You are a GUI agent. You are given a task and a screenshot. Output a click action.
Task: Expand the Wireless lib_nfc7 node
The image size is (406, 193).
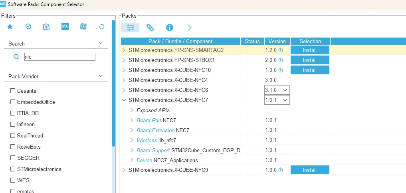click(132, 140)
